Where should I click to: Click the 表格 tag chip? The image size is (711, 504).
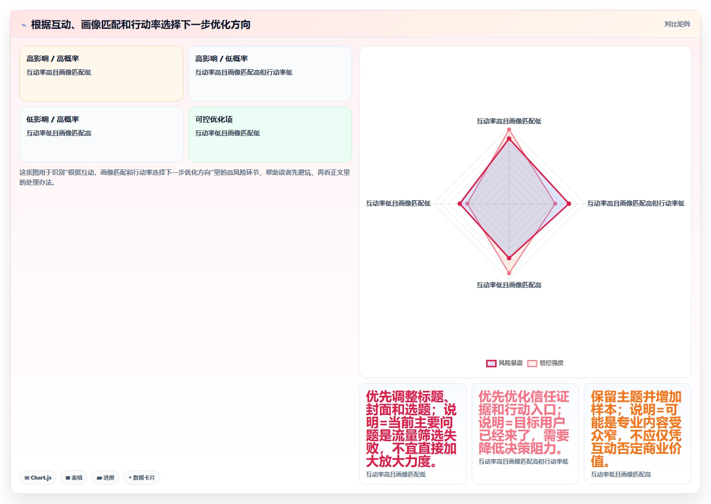[74, 478]
